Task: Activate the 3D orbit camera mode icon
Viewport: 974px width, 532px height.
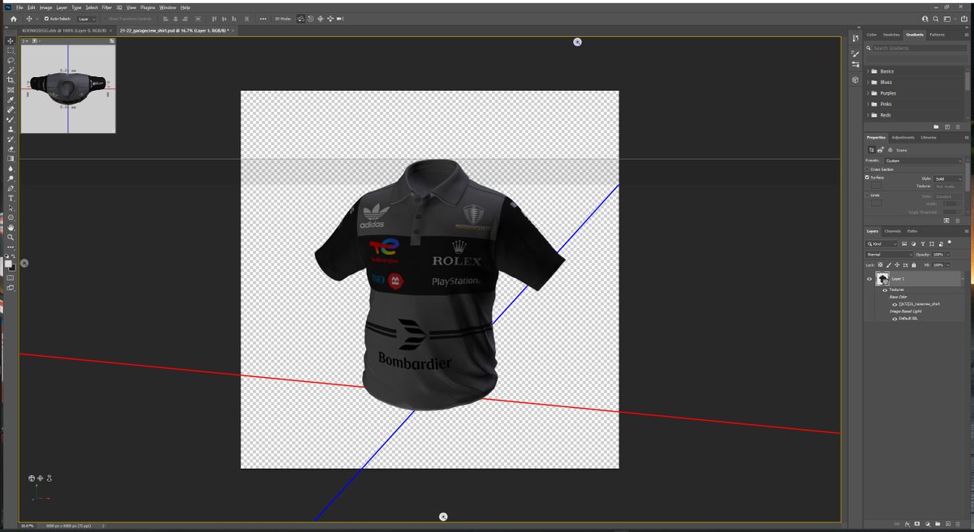Action: pos(301,19)
